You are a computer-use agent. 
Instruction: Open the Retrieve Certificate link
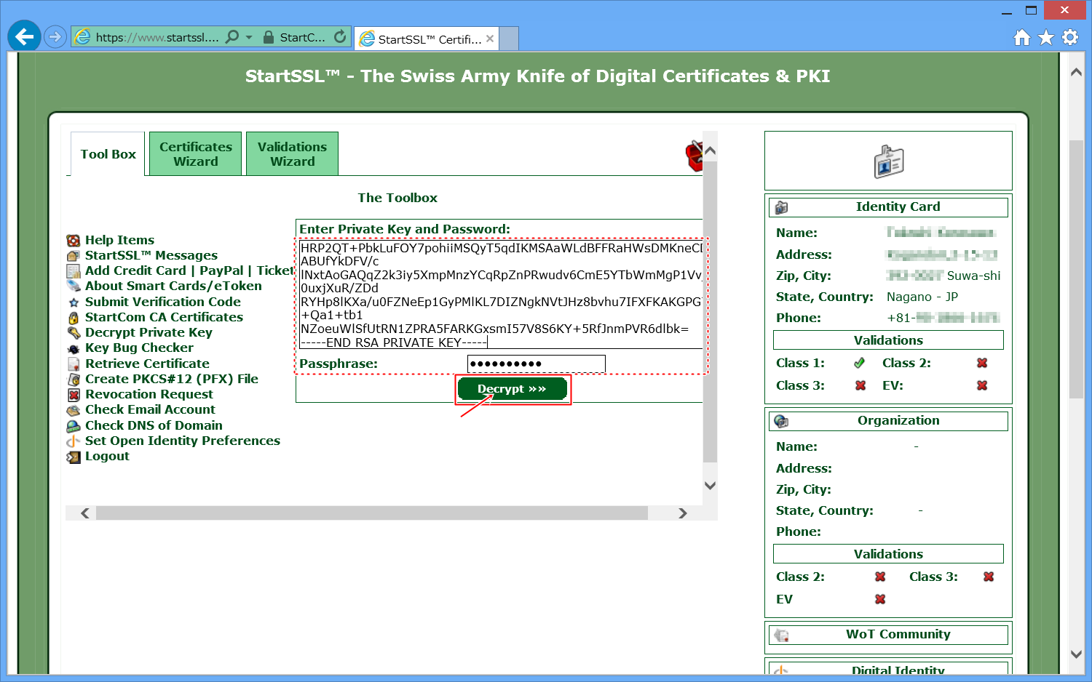pos(147,364)
